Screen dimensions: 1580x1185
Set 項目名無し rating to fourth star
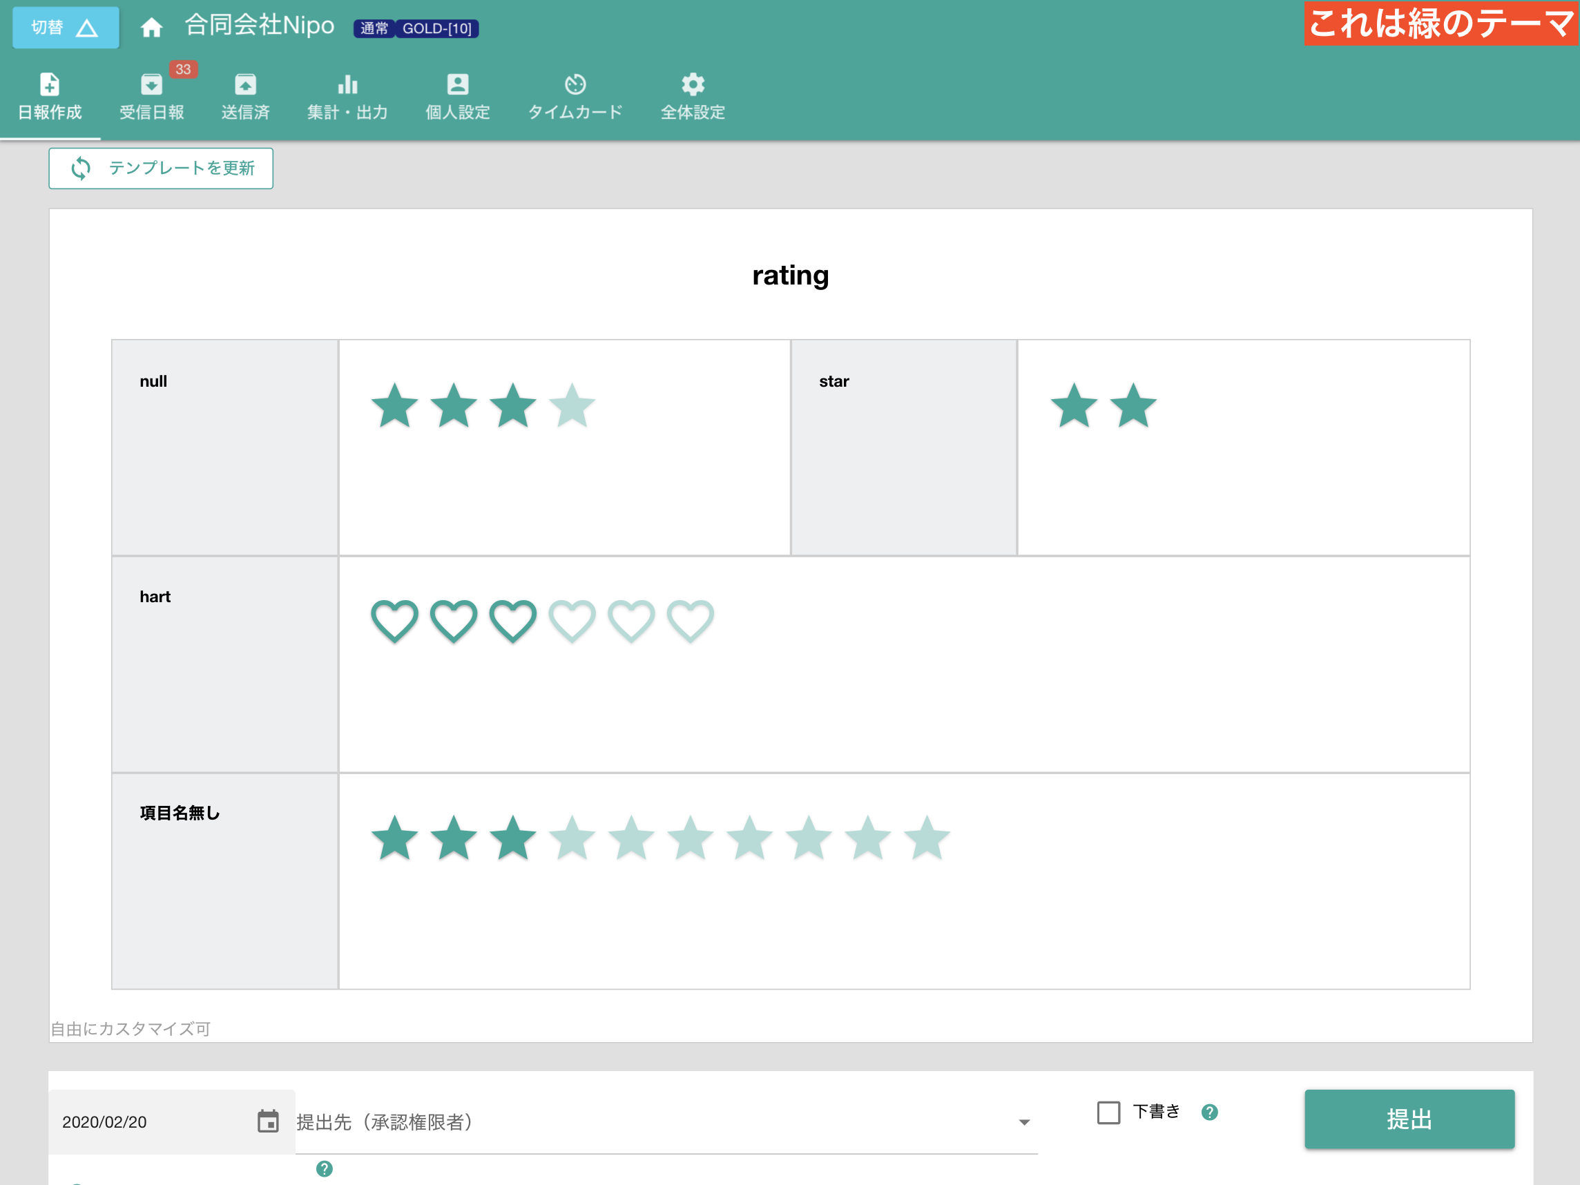[572, 838]
